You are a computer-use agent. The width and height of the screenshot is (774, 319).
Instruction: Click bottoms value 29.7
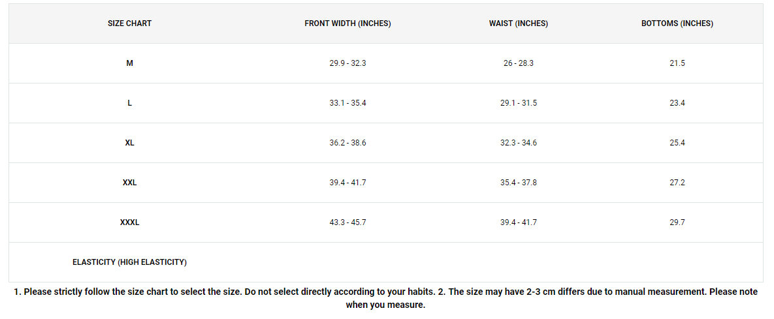pyautogui.click(x=677, y=222)
